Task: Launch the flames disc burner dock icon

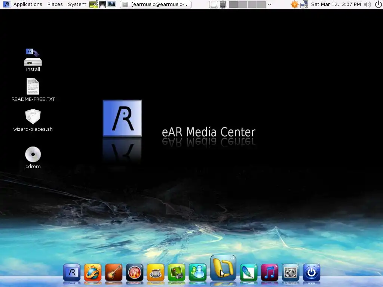Action: click(135, 272)
